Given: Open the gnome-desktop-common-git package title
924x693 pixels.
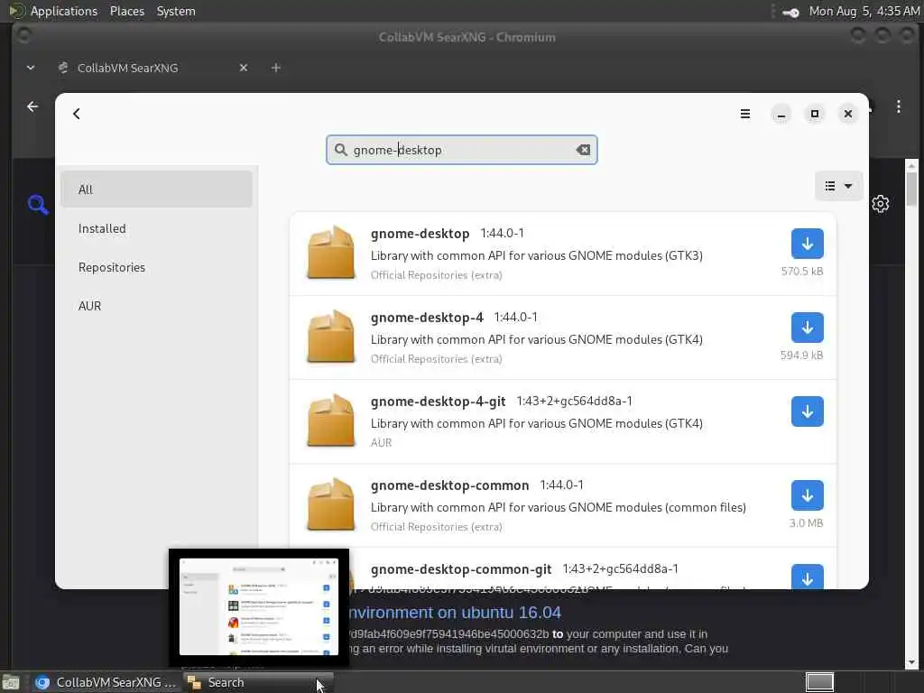Looking at the screenshot, I should pos(461,569).
